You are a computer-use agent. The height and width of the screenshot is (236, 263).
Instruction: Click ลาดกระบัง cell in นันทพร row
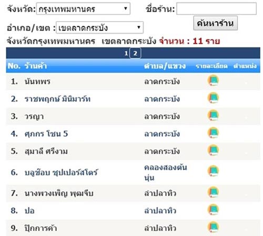pyautogui.click(x=162, y=82)
